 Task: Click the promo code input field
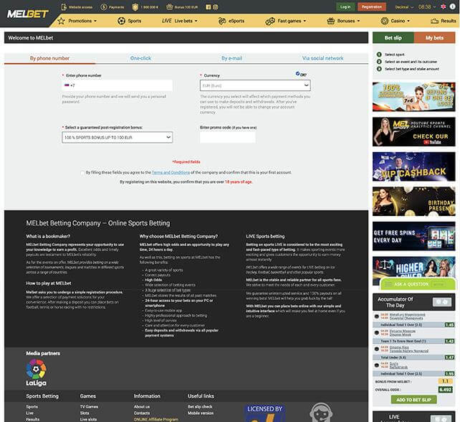(x=228, y=137)
